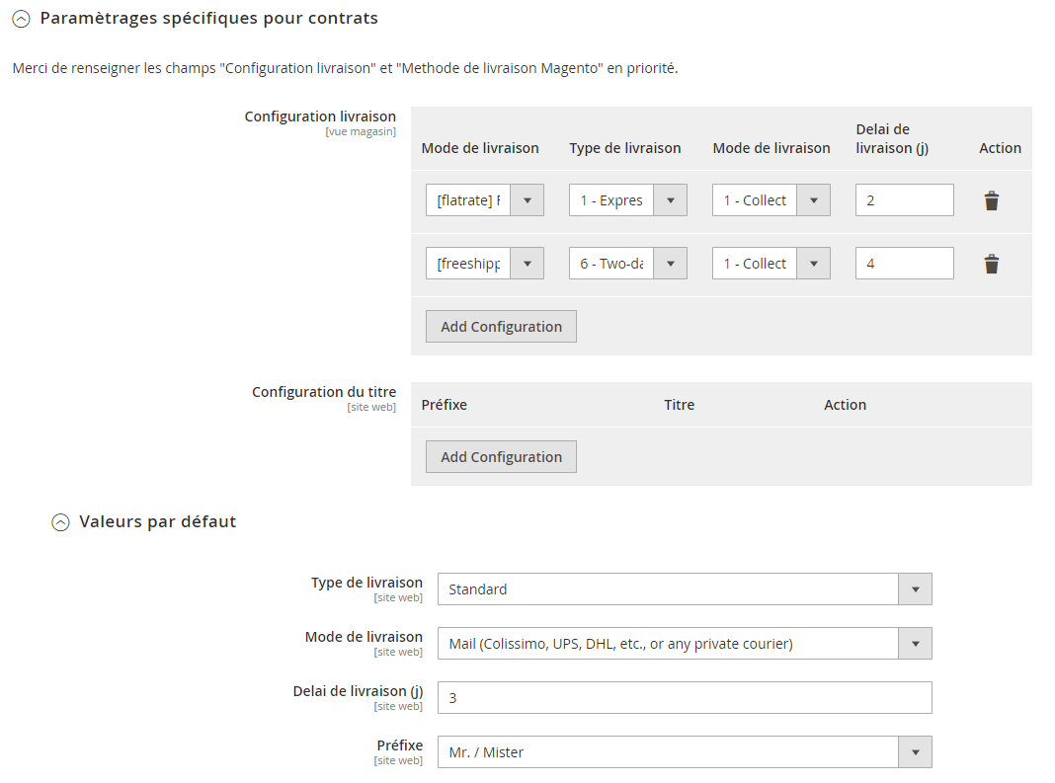Open second row's 1 - Collect dropdown
Screen dimensions: 1055x783
(771, 264)
